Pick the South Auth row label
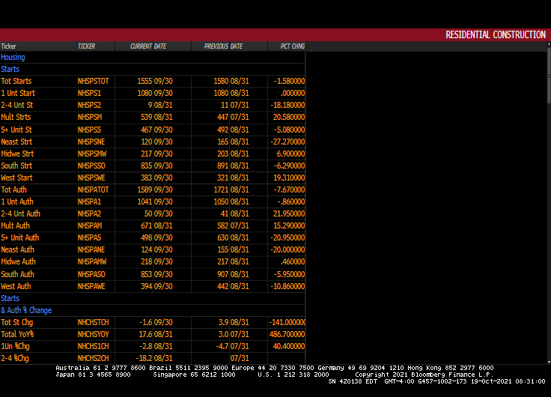The image size is (551, 397). coord(18,274)
